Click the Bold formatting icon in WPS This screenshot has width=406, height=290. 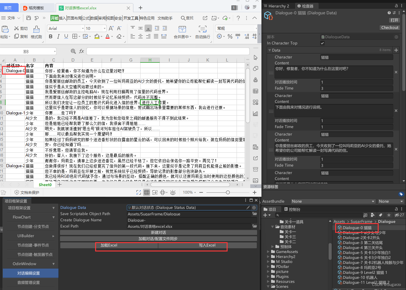pyautogui.click(x=51, y=36)
